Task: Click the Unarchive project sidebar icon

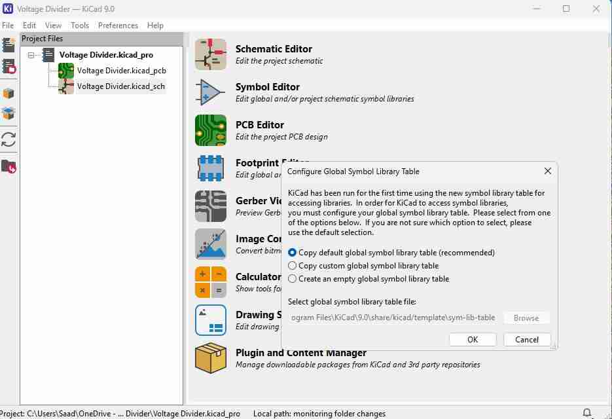Action: tap(9, 113)
